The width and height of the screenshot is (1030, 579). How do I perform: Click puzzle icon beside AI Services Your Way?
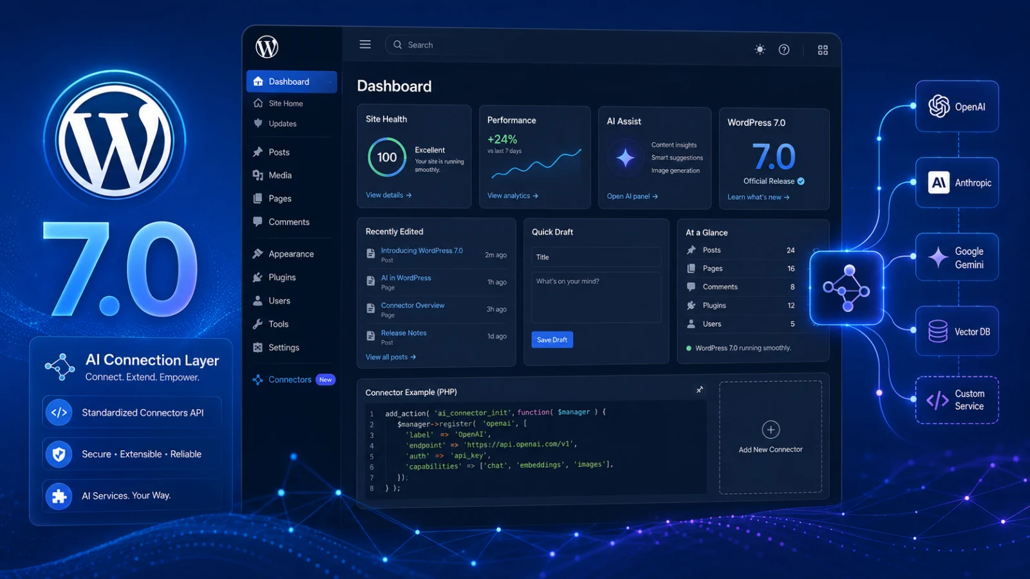pyautogui.click(x=59, y=496)
